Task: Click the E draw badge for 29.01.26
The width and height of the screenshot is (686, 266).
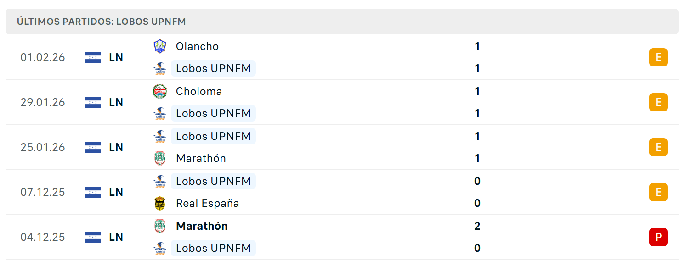Action: [658, 102]
